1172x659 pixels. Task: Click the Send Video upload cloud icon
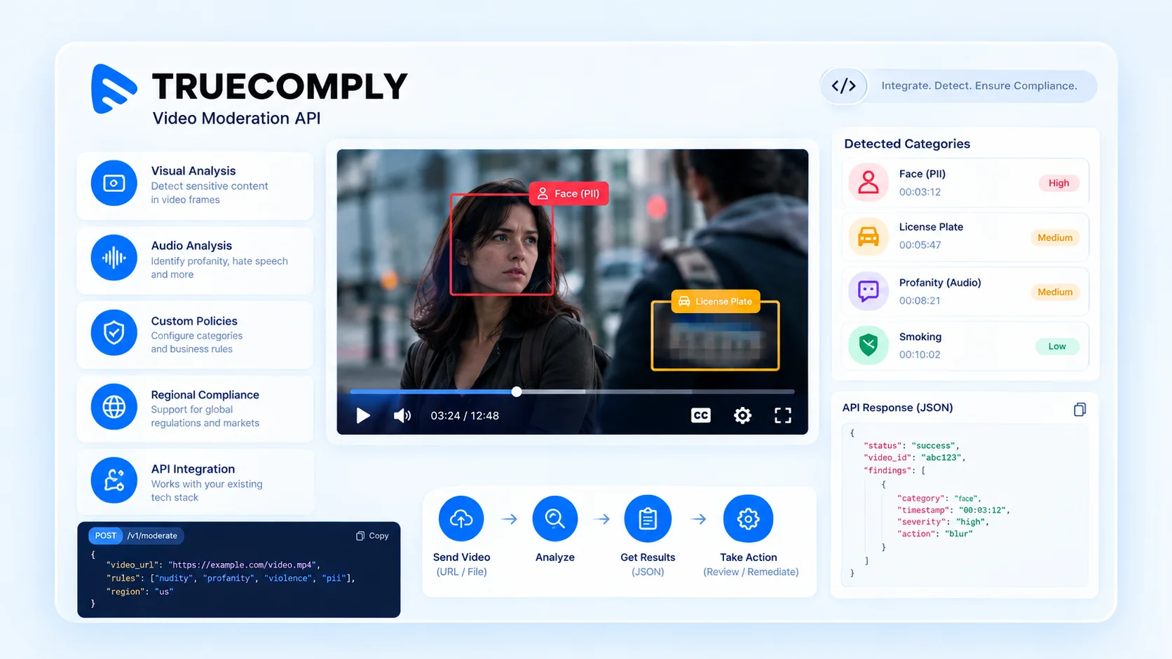pos(461,519)
